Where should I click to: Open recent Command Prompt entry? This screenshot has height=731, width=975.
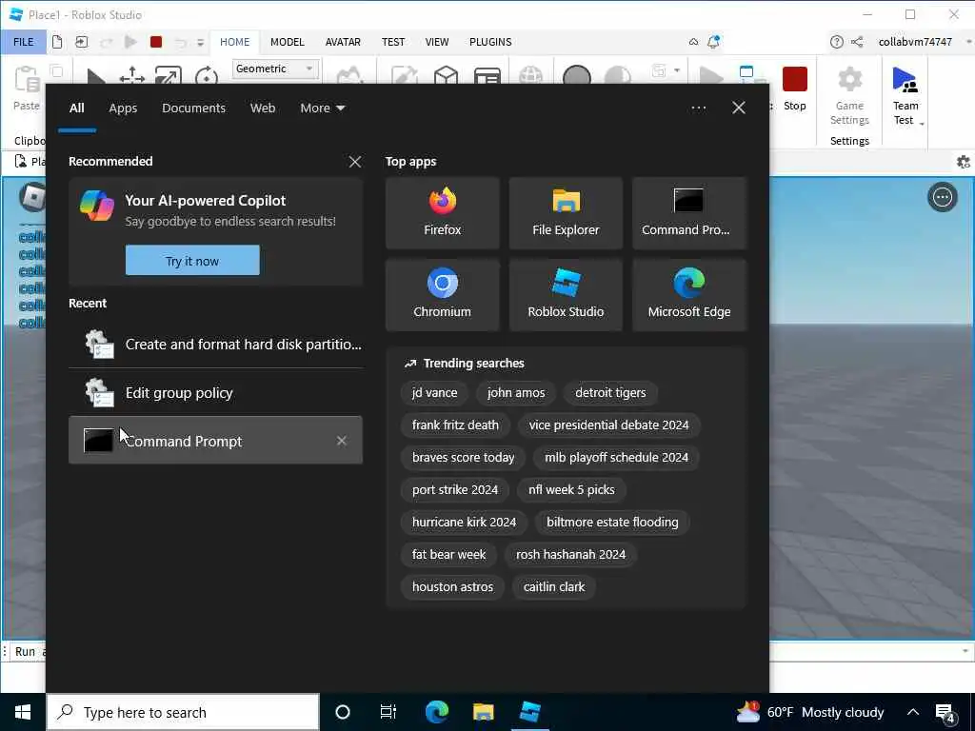216,441
